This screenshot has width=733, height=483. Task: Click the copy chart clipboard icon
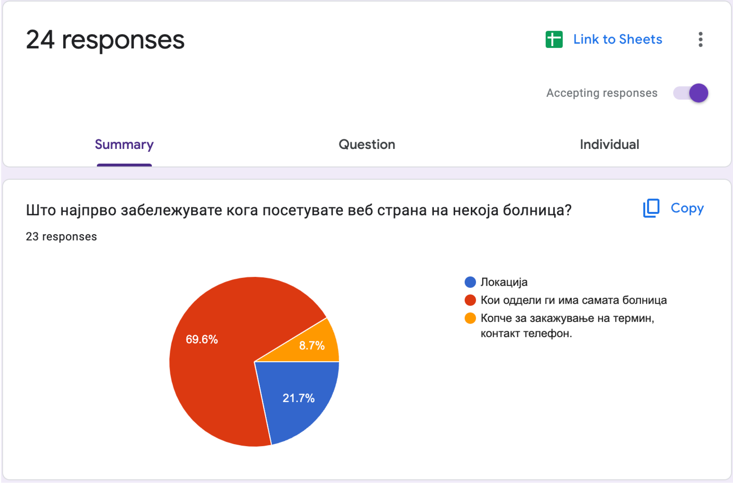click(651, 208)
